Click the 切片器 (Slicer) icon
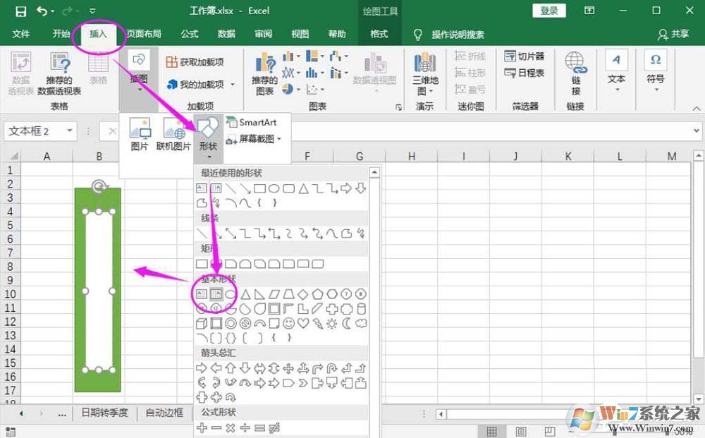705x438 pixels. pos(525,55)
